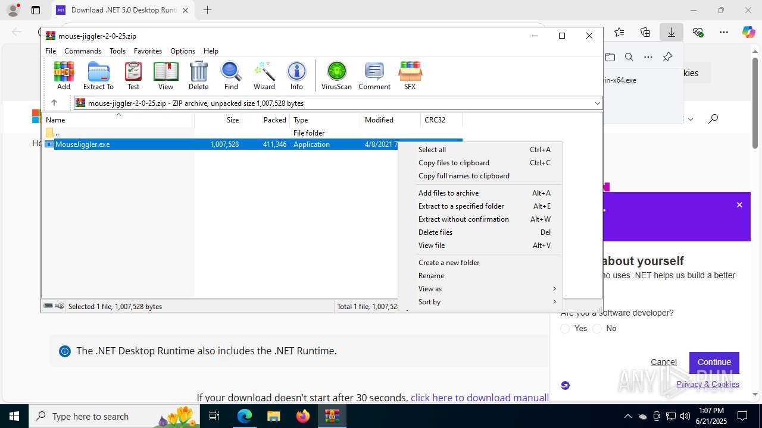Choose Add files to archive

click(480, 193)
